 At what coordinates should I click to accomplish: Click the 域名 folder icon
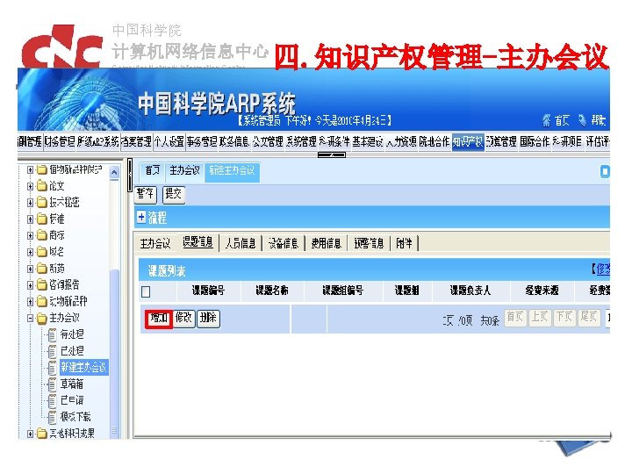tap(42, 252)
